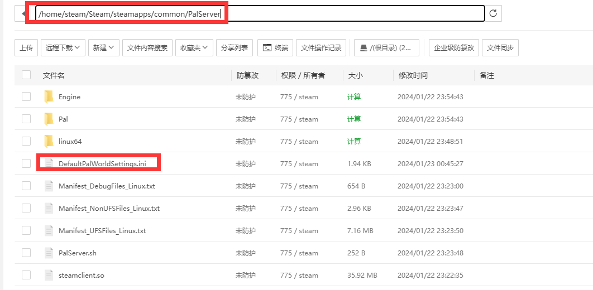Click 计算 size link for Pal

(354, 119)
